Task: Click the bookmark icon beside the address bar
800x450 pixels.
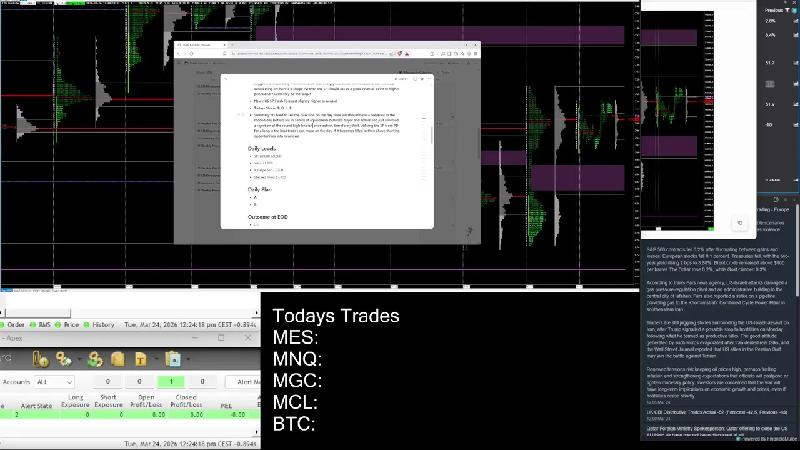Action: 224,53
